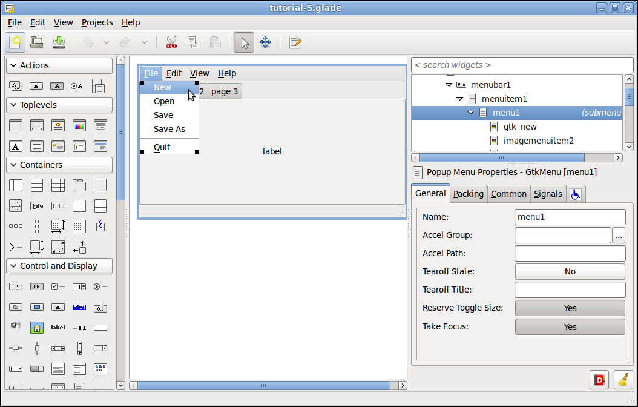The width and height of the screenshot is (638, 407).
Task: Switch to the Packing tab
Action: [469, 194]
